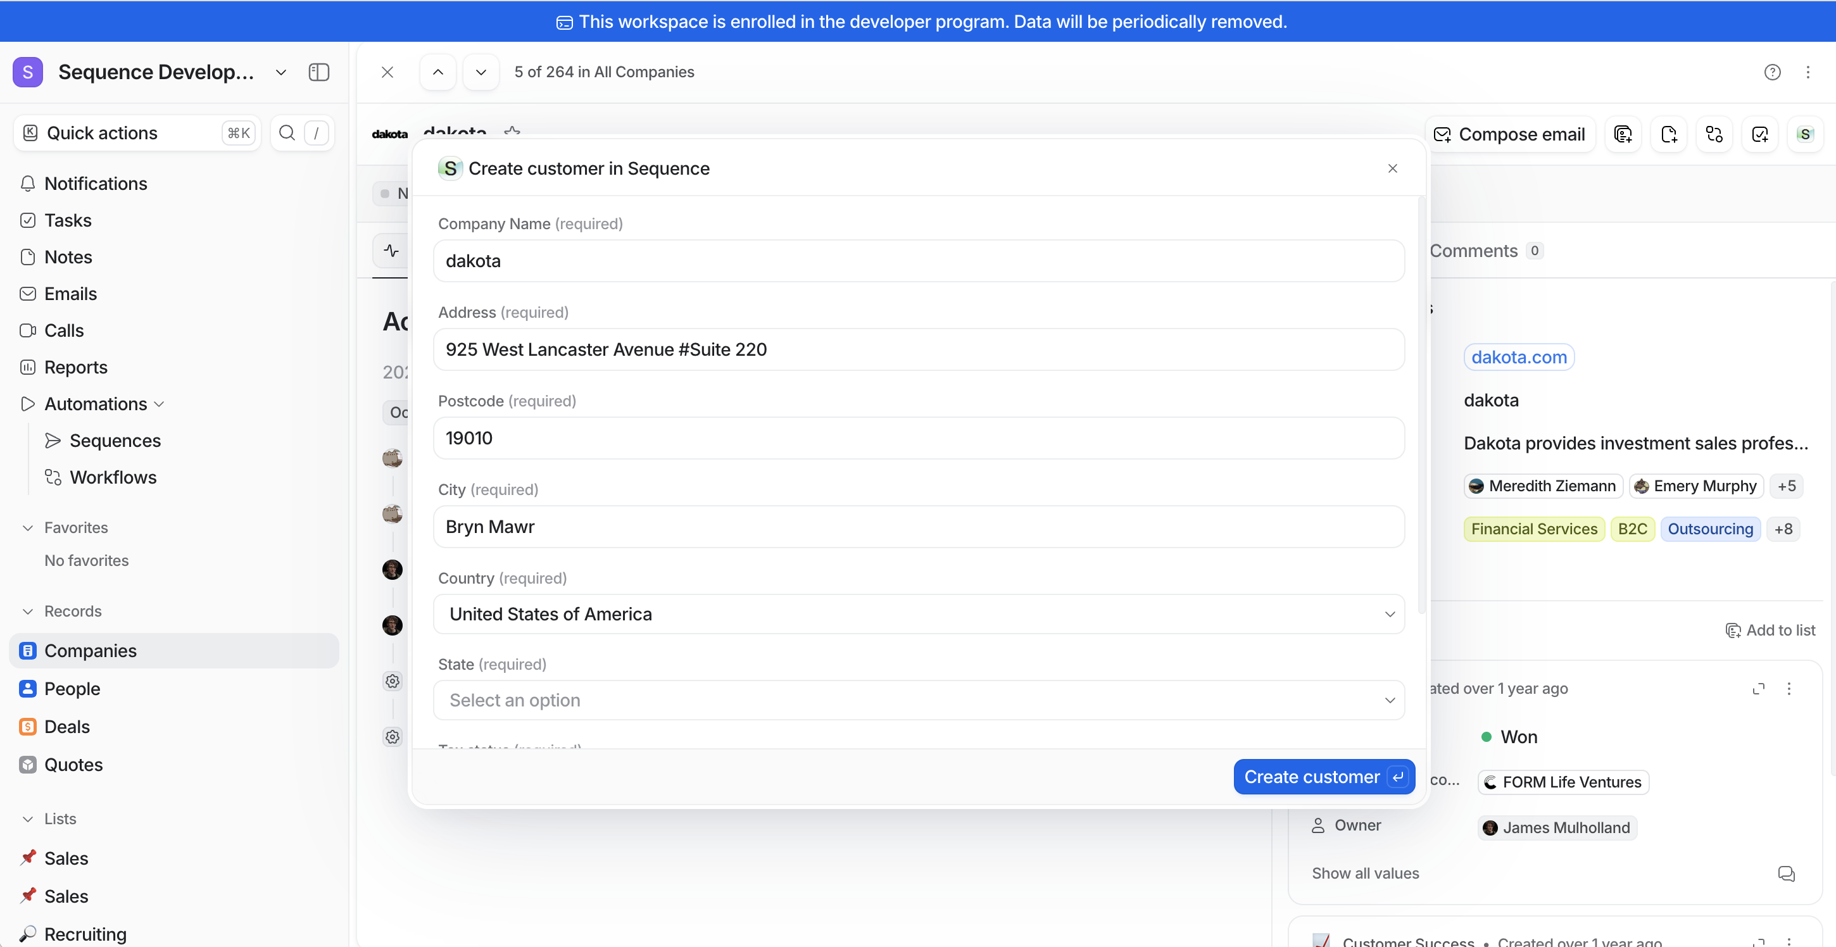Open Tasks in the sidebar
The height and width of the screenshot is (947, 1836).
point(68,220)
